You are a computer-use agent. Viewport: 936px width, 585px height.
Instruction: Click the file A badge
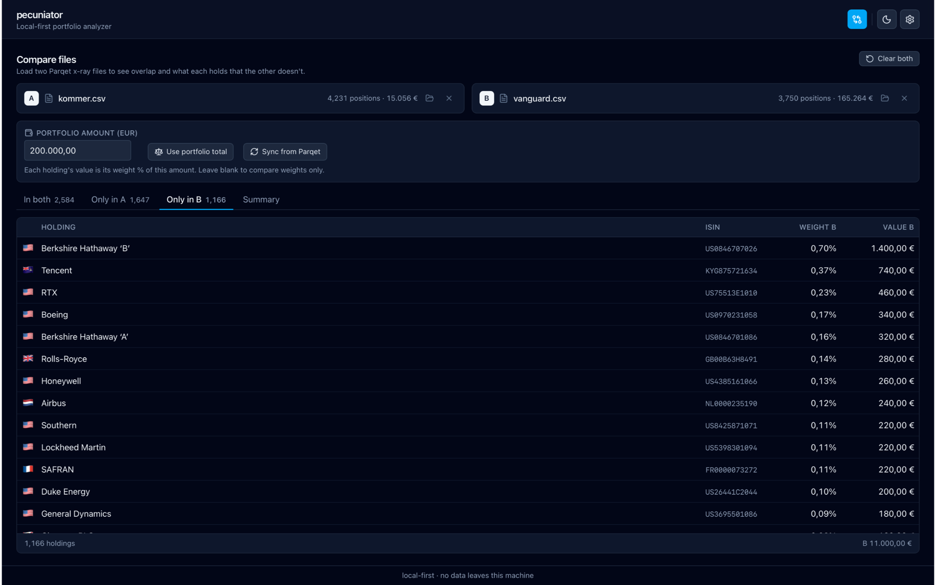tap(32, 98)
